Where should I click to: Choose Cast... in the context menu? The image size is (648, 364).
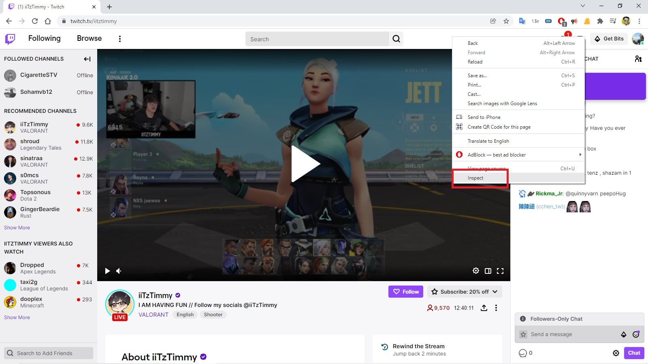point(518,94)
